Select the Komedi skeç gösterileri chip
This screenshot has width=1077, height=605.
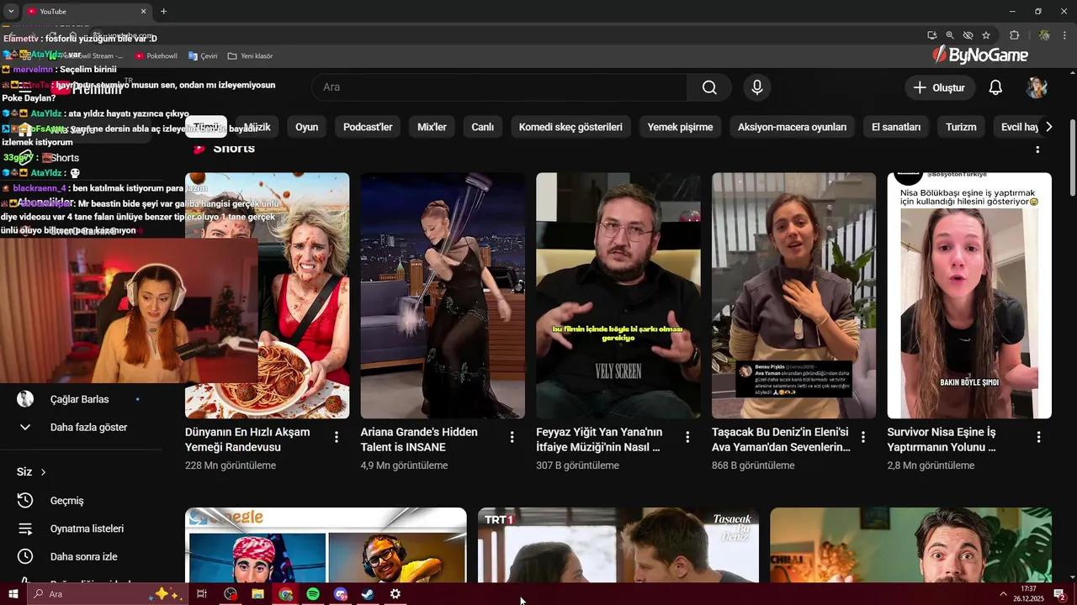[570, 127]
